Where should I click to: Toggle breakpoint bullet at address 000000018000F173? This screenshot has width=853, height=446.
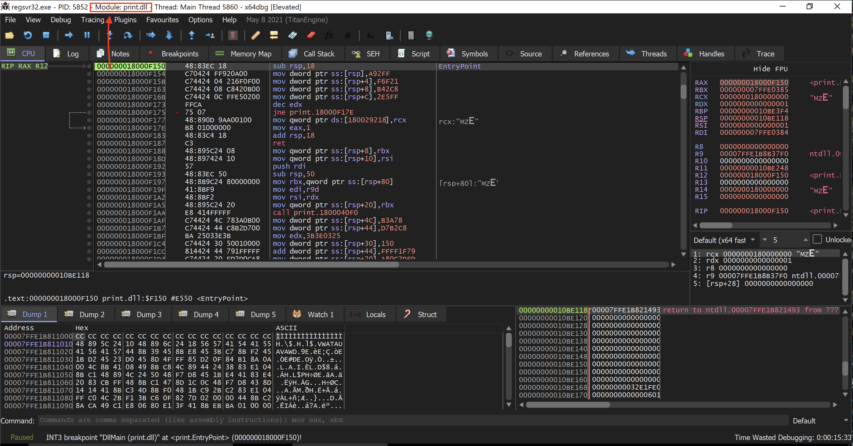89,105
